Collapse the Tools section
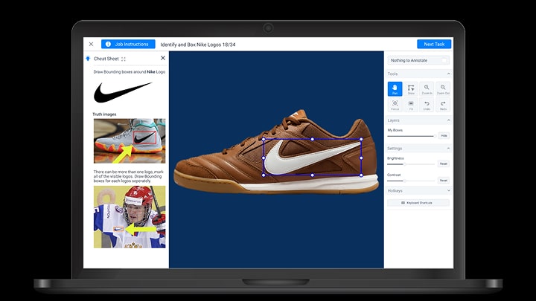The width and height of the screenshot is (536, 301). [x=448, y=74]
